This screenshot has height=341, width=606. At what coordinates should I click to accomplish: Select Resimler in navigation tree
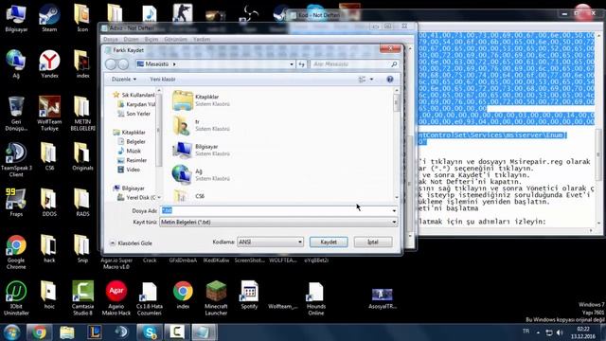132,160
